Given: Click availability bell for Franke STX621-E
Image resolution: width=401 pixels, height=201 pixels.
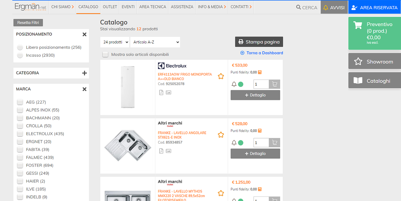Looking at the screenshot, I should pyautogui.click(x=234, y=143).
